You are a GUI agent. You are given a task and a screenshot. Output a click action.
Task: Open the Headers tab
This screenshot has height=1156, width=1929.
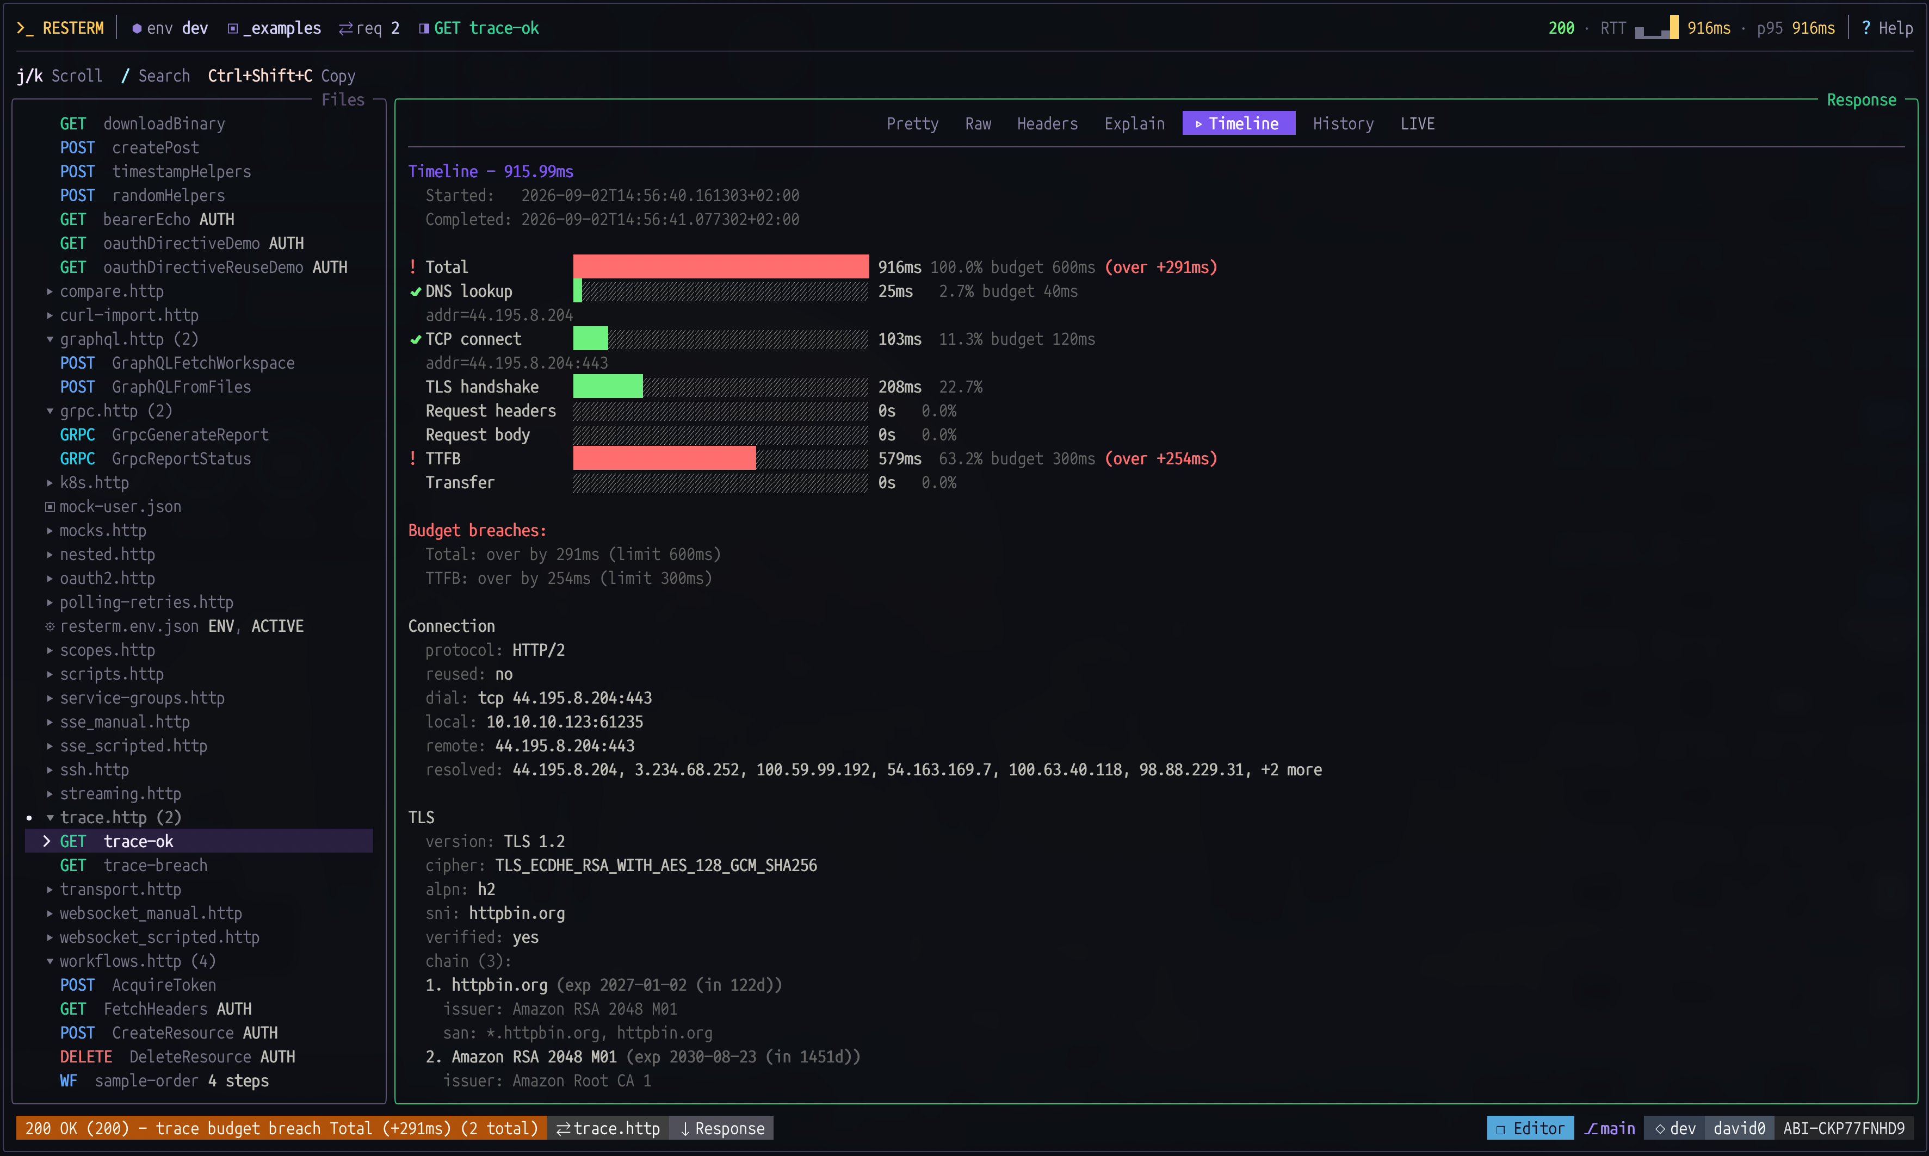coord(1047,124)
